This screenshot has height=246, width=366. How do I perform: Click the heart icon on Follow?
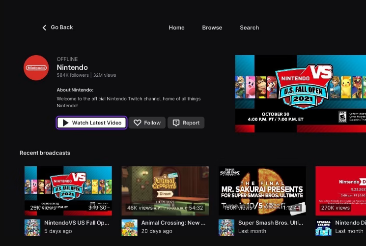tap(137, 123)
